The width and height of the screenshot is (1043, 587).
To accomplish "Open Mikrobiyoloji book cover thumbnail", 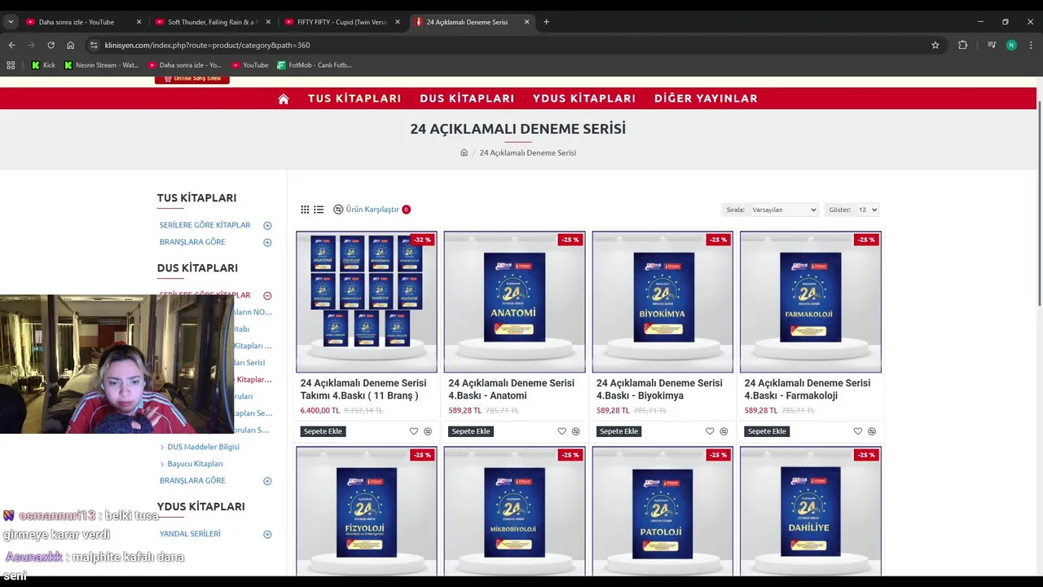I will pyautogui.click(x=514, y=511).
